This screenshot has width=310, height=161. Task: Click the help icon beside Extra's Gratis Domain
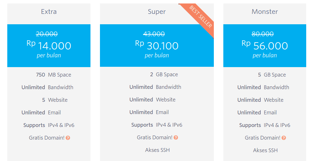click(68, 138)
